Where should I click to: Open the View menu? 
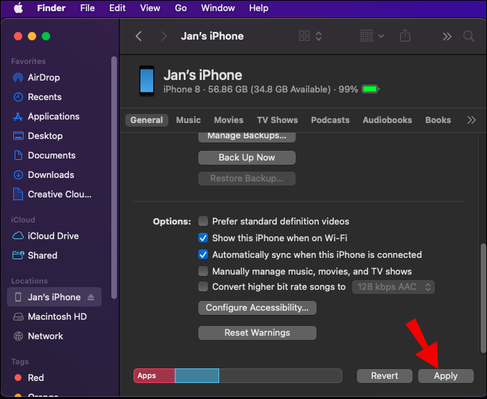point(150,8)
